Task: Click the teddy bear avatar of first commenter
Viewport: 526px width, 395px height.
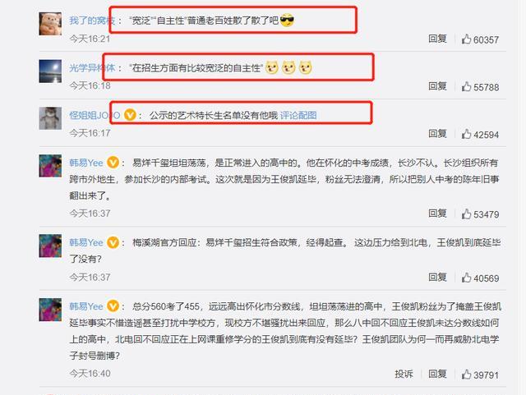Action: [x=50, y=24]
